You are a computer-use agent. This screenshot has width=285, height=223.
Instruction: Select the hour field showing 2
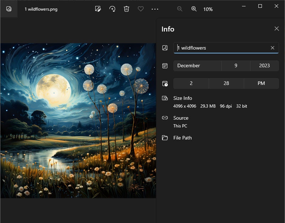tap(191, 84)
